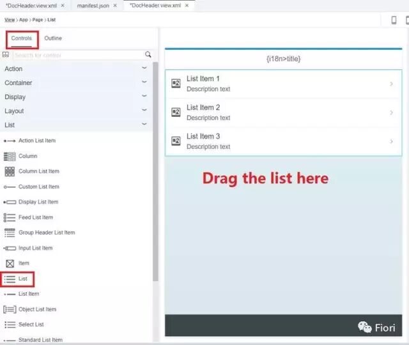409x345 pixels.
Task: Click the Group Header List Item label
Action: point(47,233)
